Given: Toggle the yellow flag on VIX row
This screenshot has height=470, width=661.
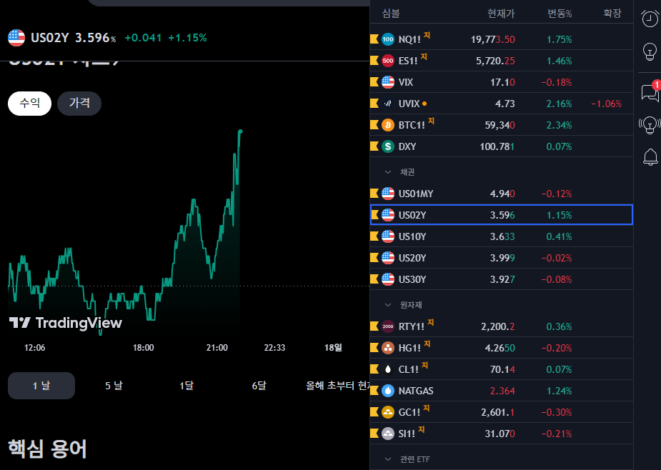Looking at the screenshot, I should pyautogui.click(x=374, y=82).
